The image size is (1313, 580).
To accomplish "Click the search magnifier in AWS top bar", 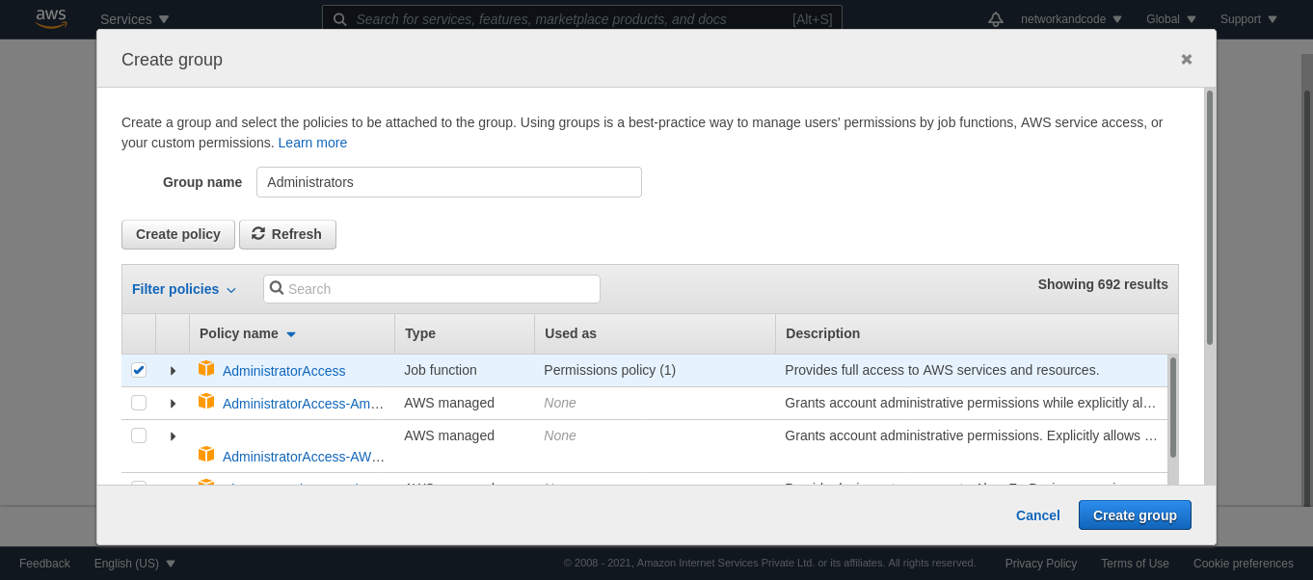I will [x=339, y=19].
